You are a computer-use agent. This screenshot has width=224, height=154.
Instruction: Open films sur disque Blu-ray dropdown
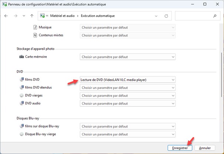pyautogui.click(x=127, y=126)
